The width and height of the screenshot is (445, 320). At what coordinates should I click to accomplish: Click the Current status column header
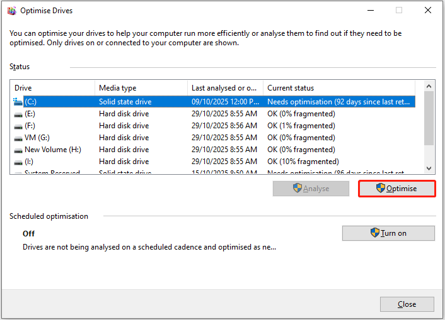point(339,88)
